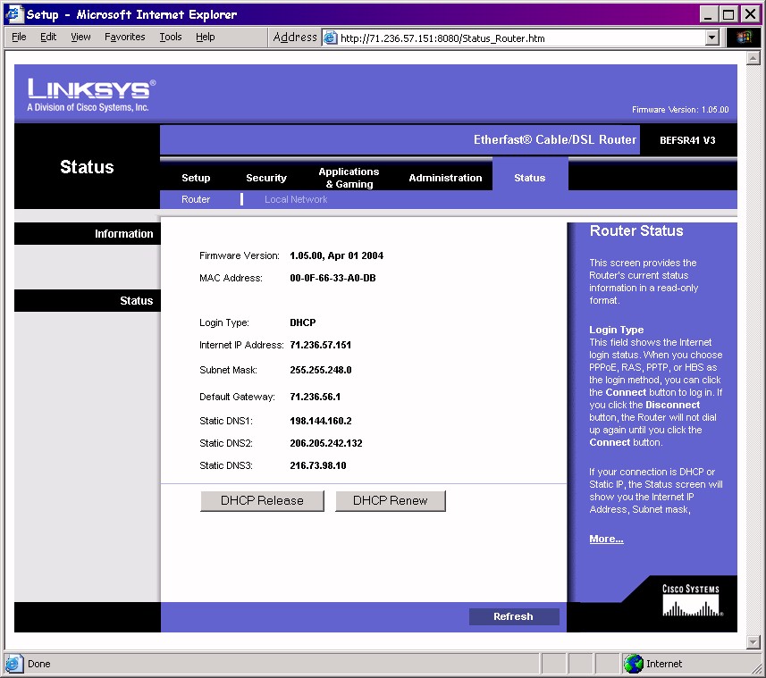
Task: Click the Internet Explorer title bar icon
Action: tap(14, 13)
